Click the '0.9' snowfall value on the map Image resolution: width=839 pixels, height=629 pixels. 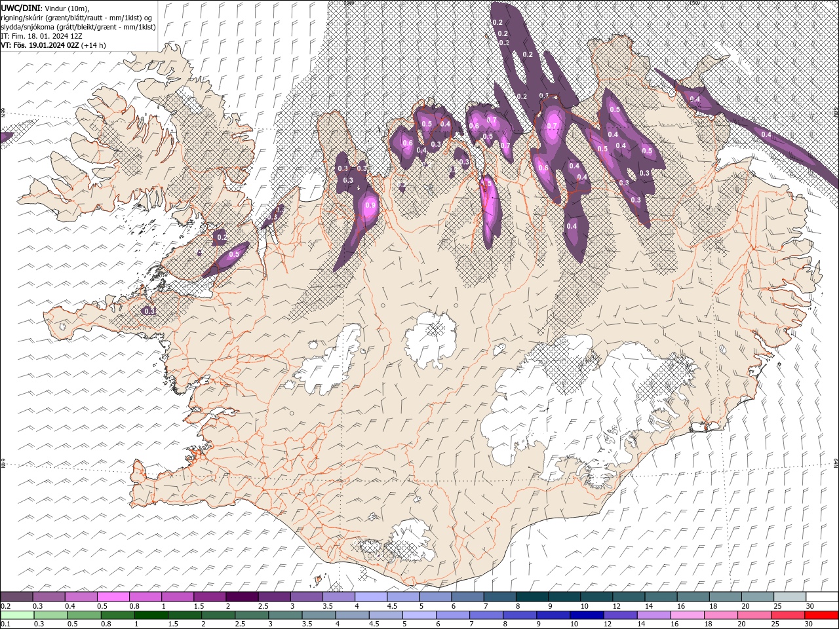point(370,205)
